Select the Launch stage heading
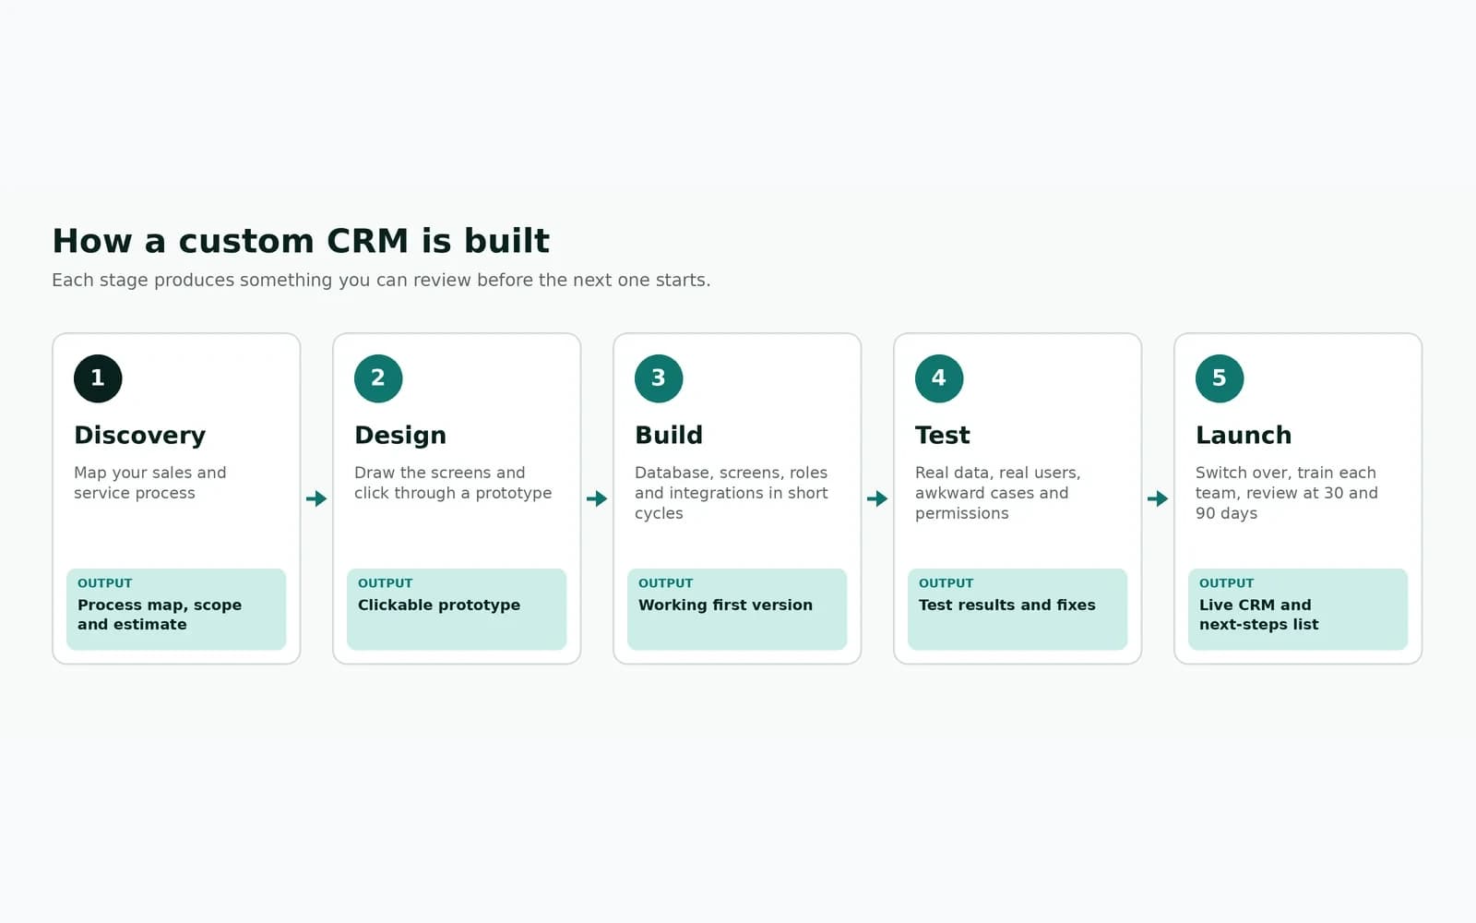Screen dimensions: 1476x923 [x=1244, y=435]
